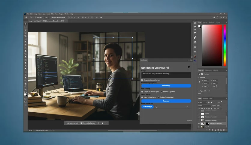Delete layer with the trash icon
251x145 pixels.
click(224, 130)
